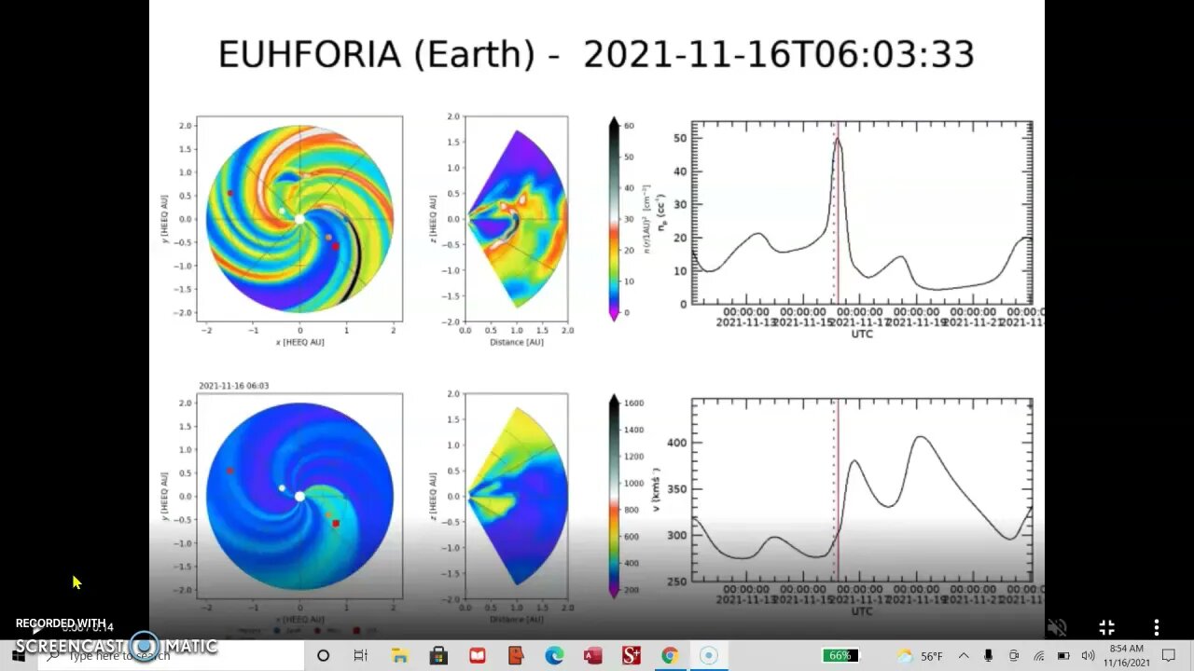
Task: Open the volume control in system tray
Action: 1089,656
